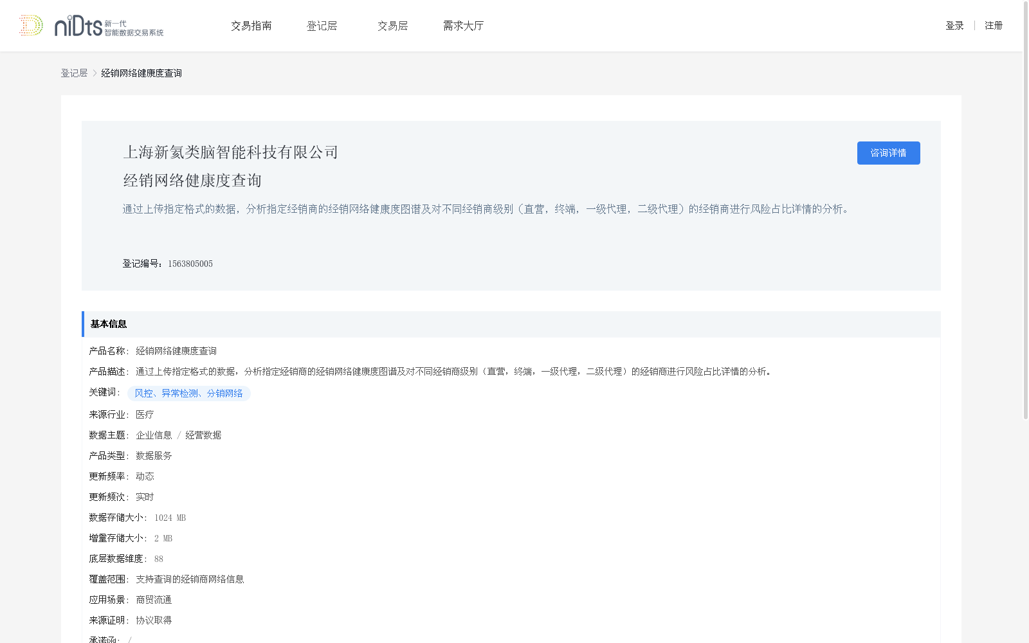Click data theme 经营数据
This screenshot has width=1029, height=643.
point(203,435)
